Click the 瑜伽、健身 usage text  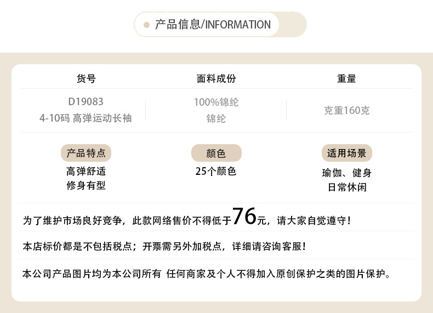point(346,173)
